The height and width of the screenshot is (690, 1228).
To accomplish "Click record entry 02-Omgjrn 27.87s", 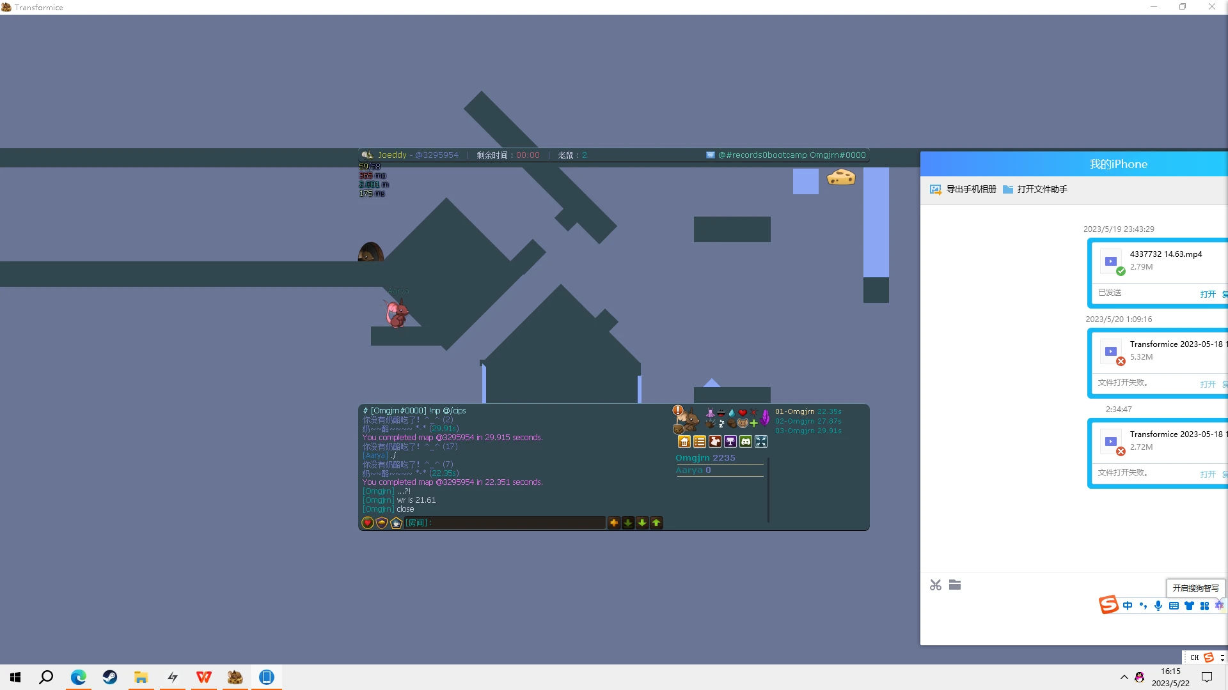I will pyautogui.click(x=808, y=422).
